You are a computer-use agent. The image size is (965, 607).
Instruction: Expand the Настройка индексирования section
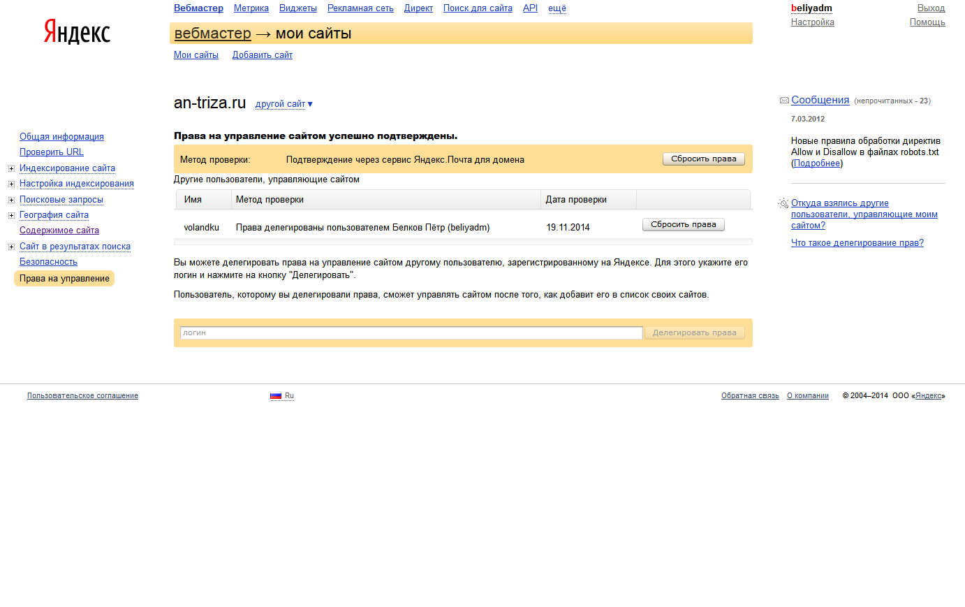[x=11, y=184]
